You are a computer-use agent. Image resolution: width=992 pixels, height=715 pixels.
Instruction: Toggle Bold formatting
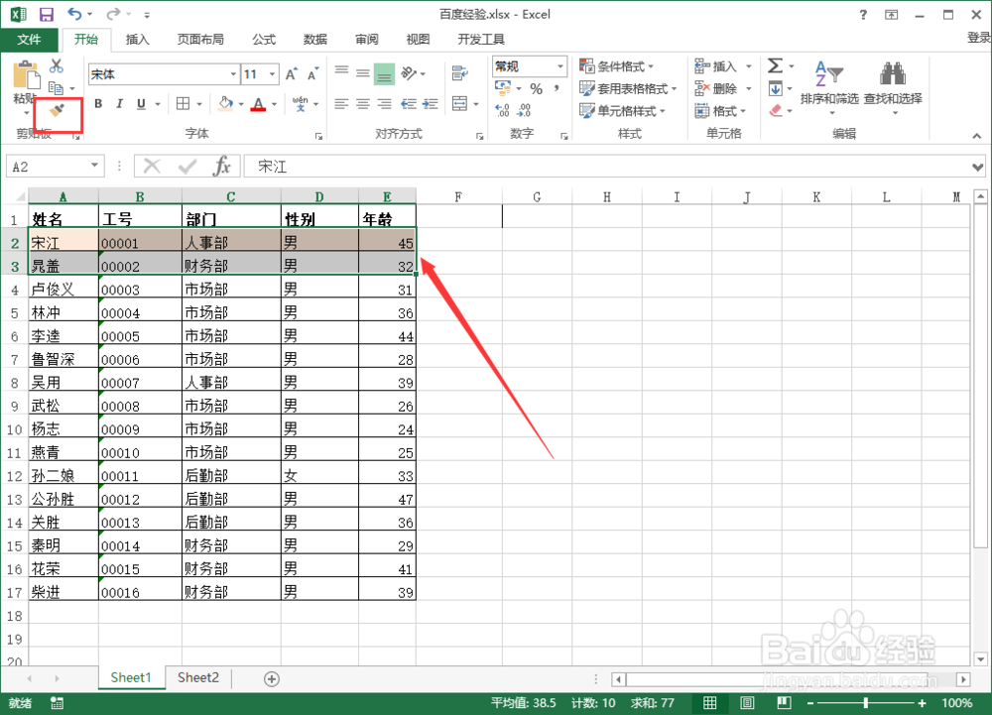coord(98,104)
